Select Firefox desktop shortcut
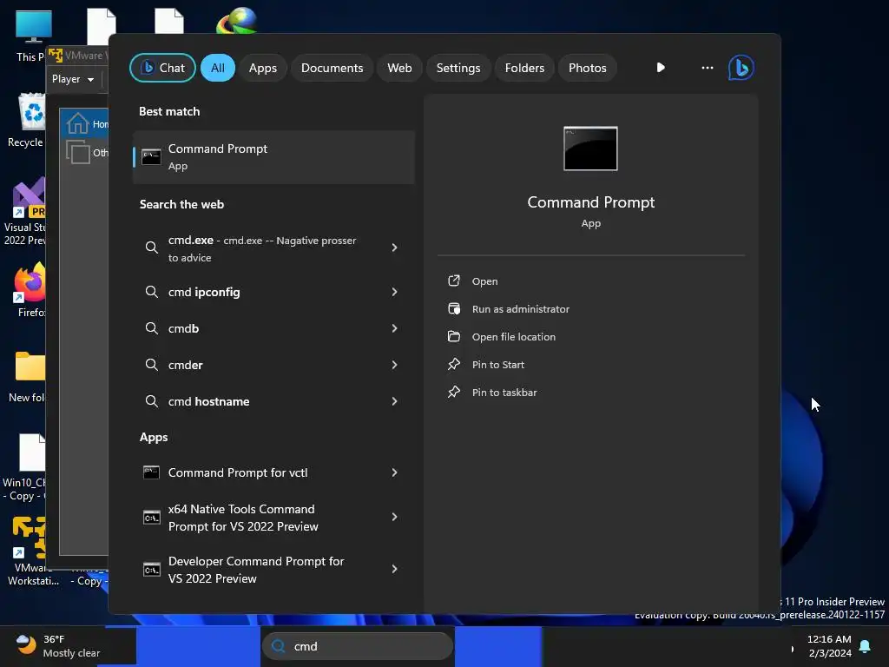 29,290
